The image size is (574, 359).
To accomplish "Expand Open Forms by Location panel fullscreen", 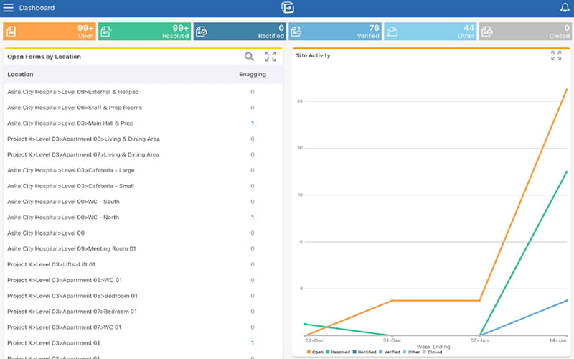I will (270, 57).
